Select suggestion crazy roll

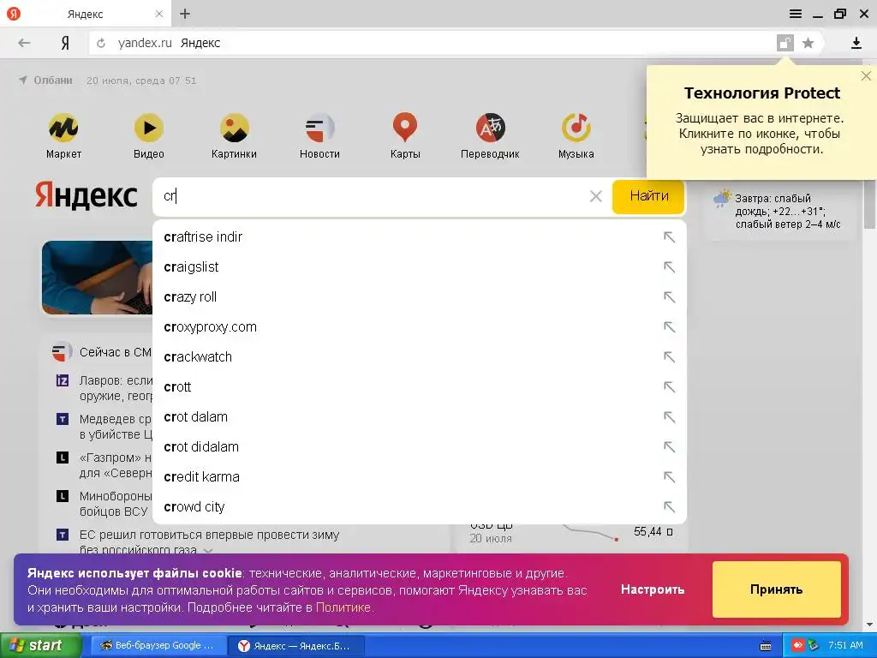click(x=420, y=297)
